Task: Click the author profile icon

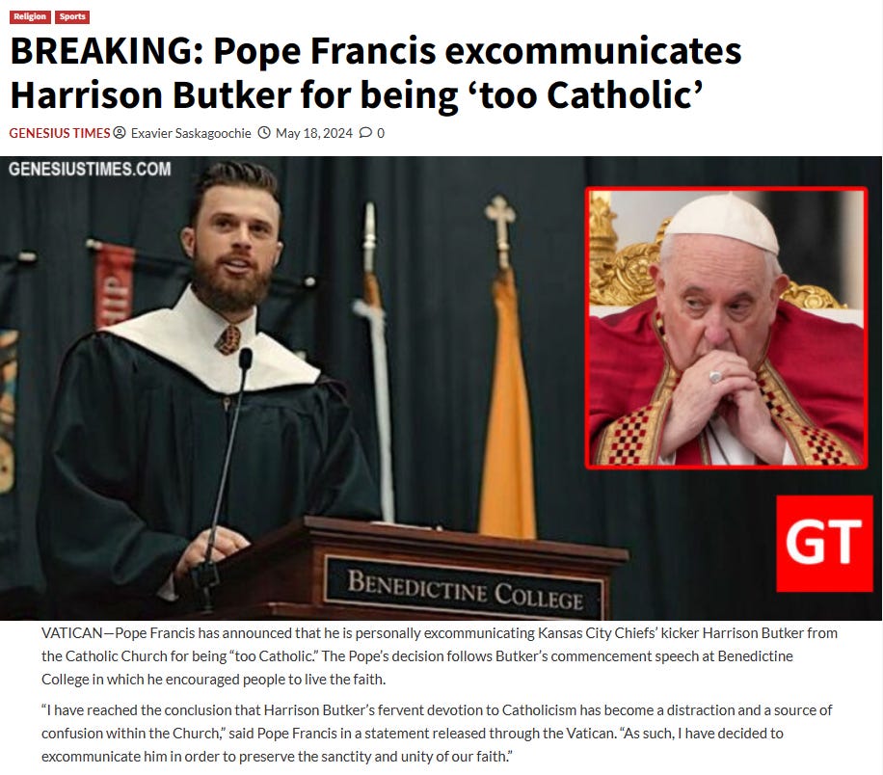Action: pyautogui.click(x=120, y=133)
